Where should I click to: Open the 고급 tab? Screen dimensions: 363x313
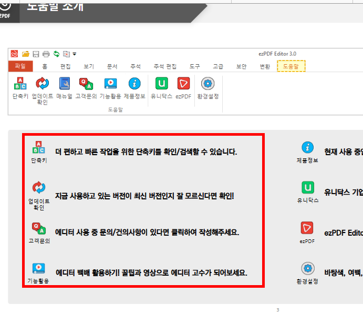(218, 66)
